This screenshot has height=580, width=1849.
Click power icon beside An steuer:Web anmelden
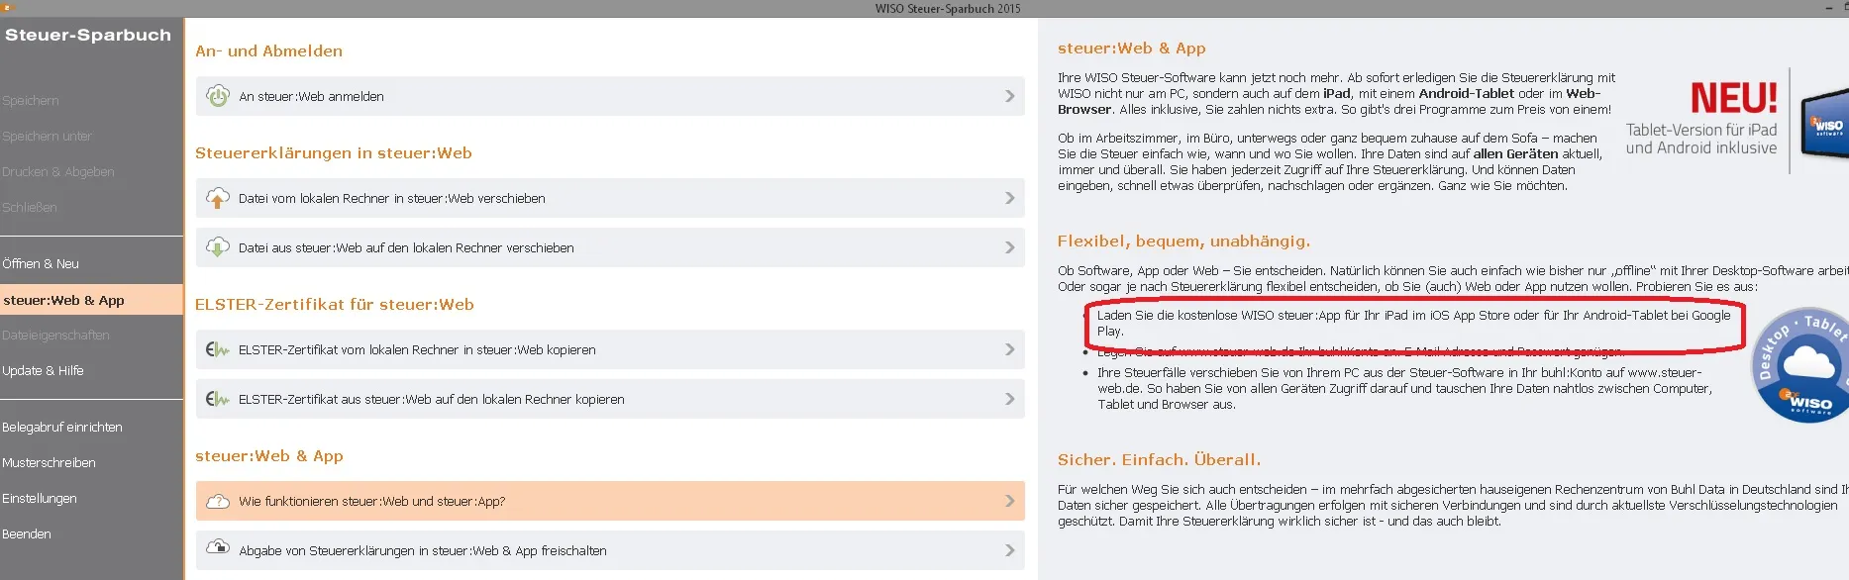[x=218, y=96]
